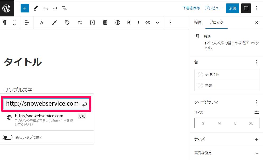Select the M font size option

coord(219,123)
